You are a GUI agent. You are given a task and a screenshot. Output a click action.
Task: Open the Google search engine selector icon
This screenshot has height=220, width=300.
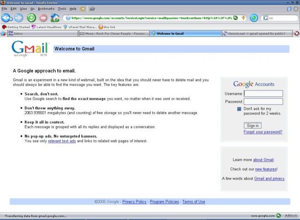click(x=266, y=18)
